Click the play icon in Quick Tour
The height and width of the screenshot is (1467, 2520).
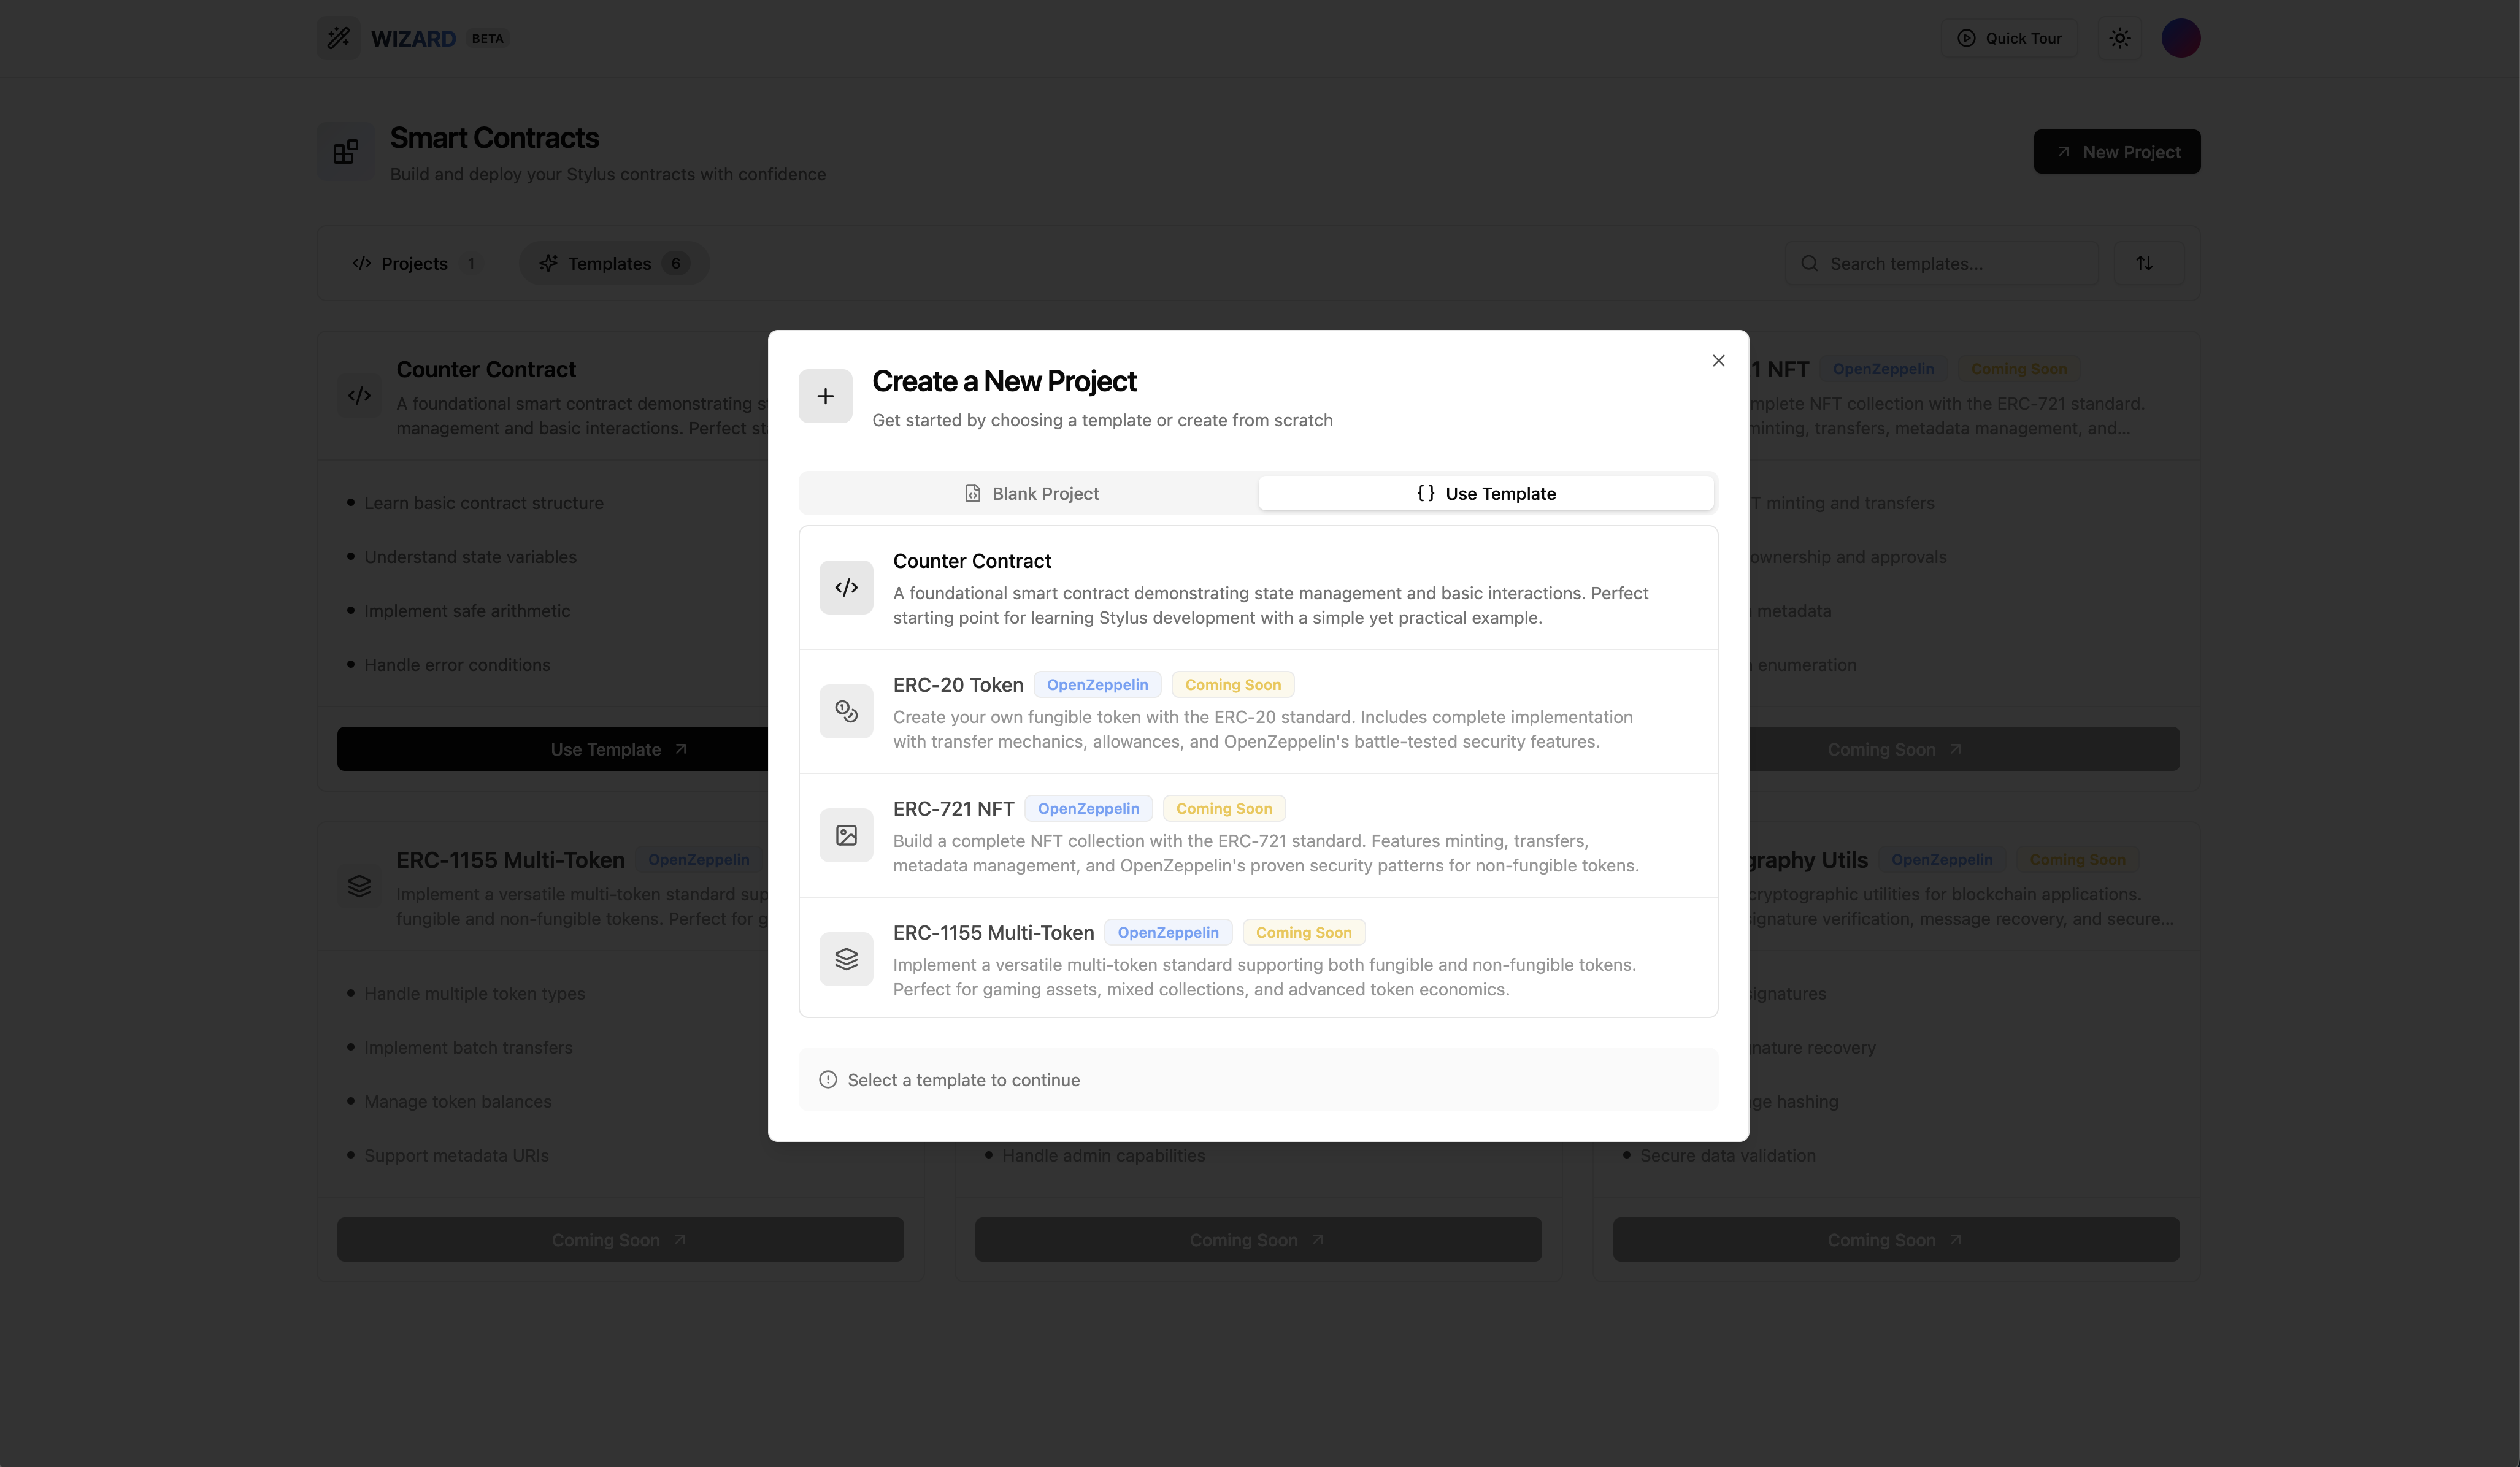[x=1966, y=38]
